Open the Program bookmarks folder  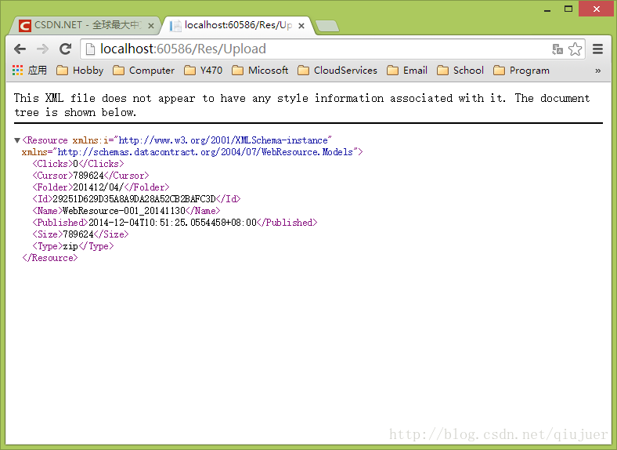pyautogui.click(x=521, y=71)
